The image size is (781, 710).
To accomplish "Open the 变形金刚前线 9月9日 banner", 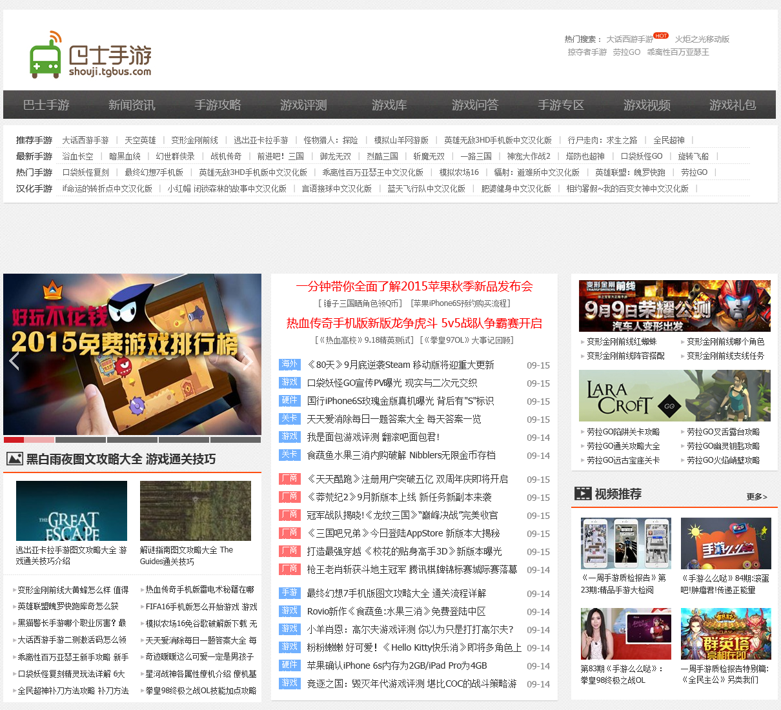I will coord(674,306).
